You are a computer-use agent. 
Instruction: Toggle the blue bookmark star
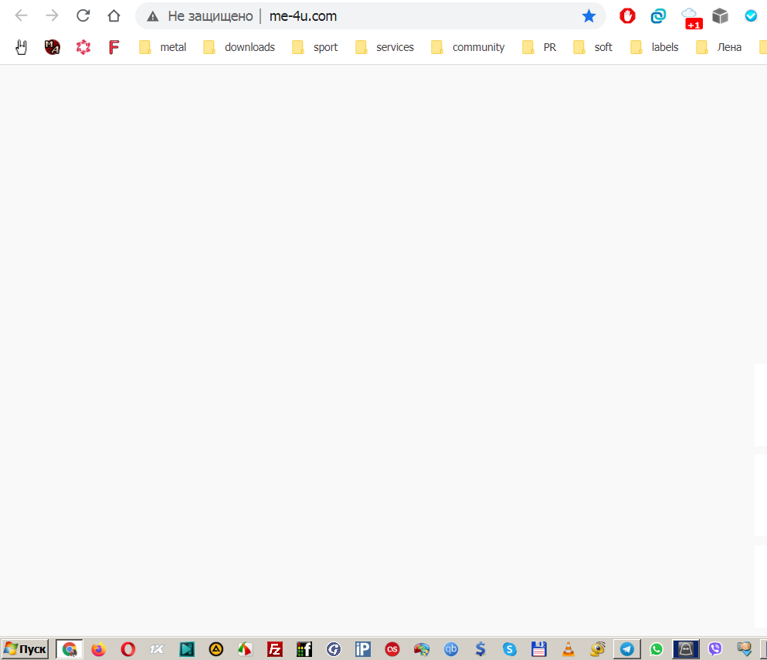point(589,16)
